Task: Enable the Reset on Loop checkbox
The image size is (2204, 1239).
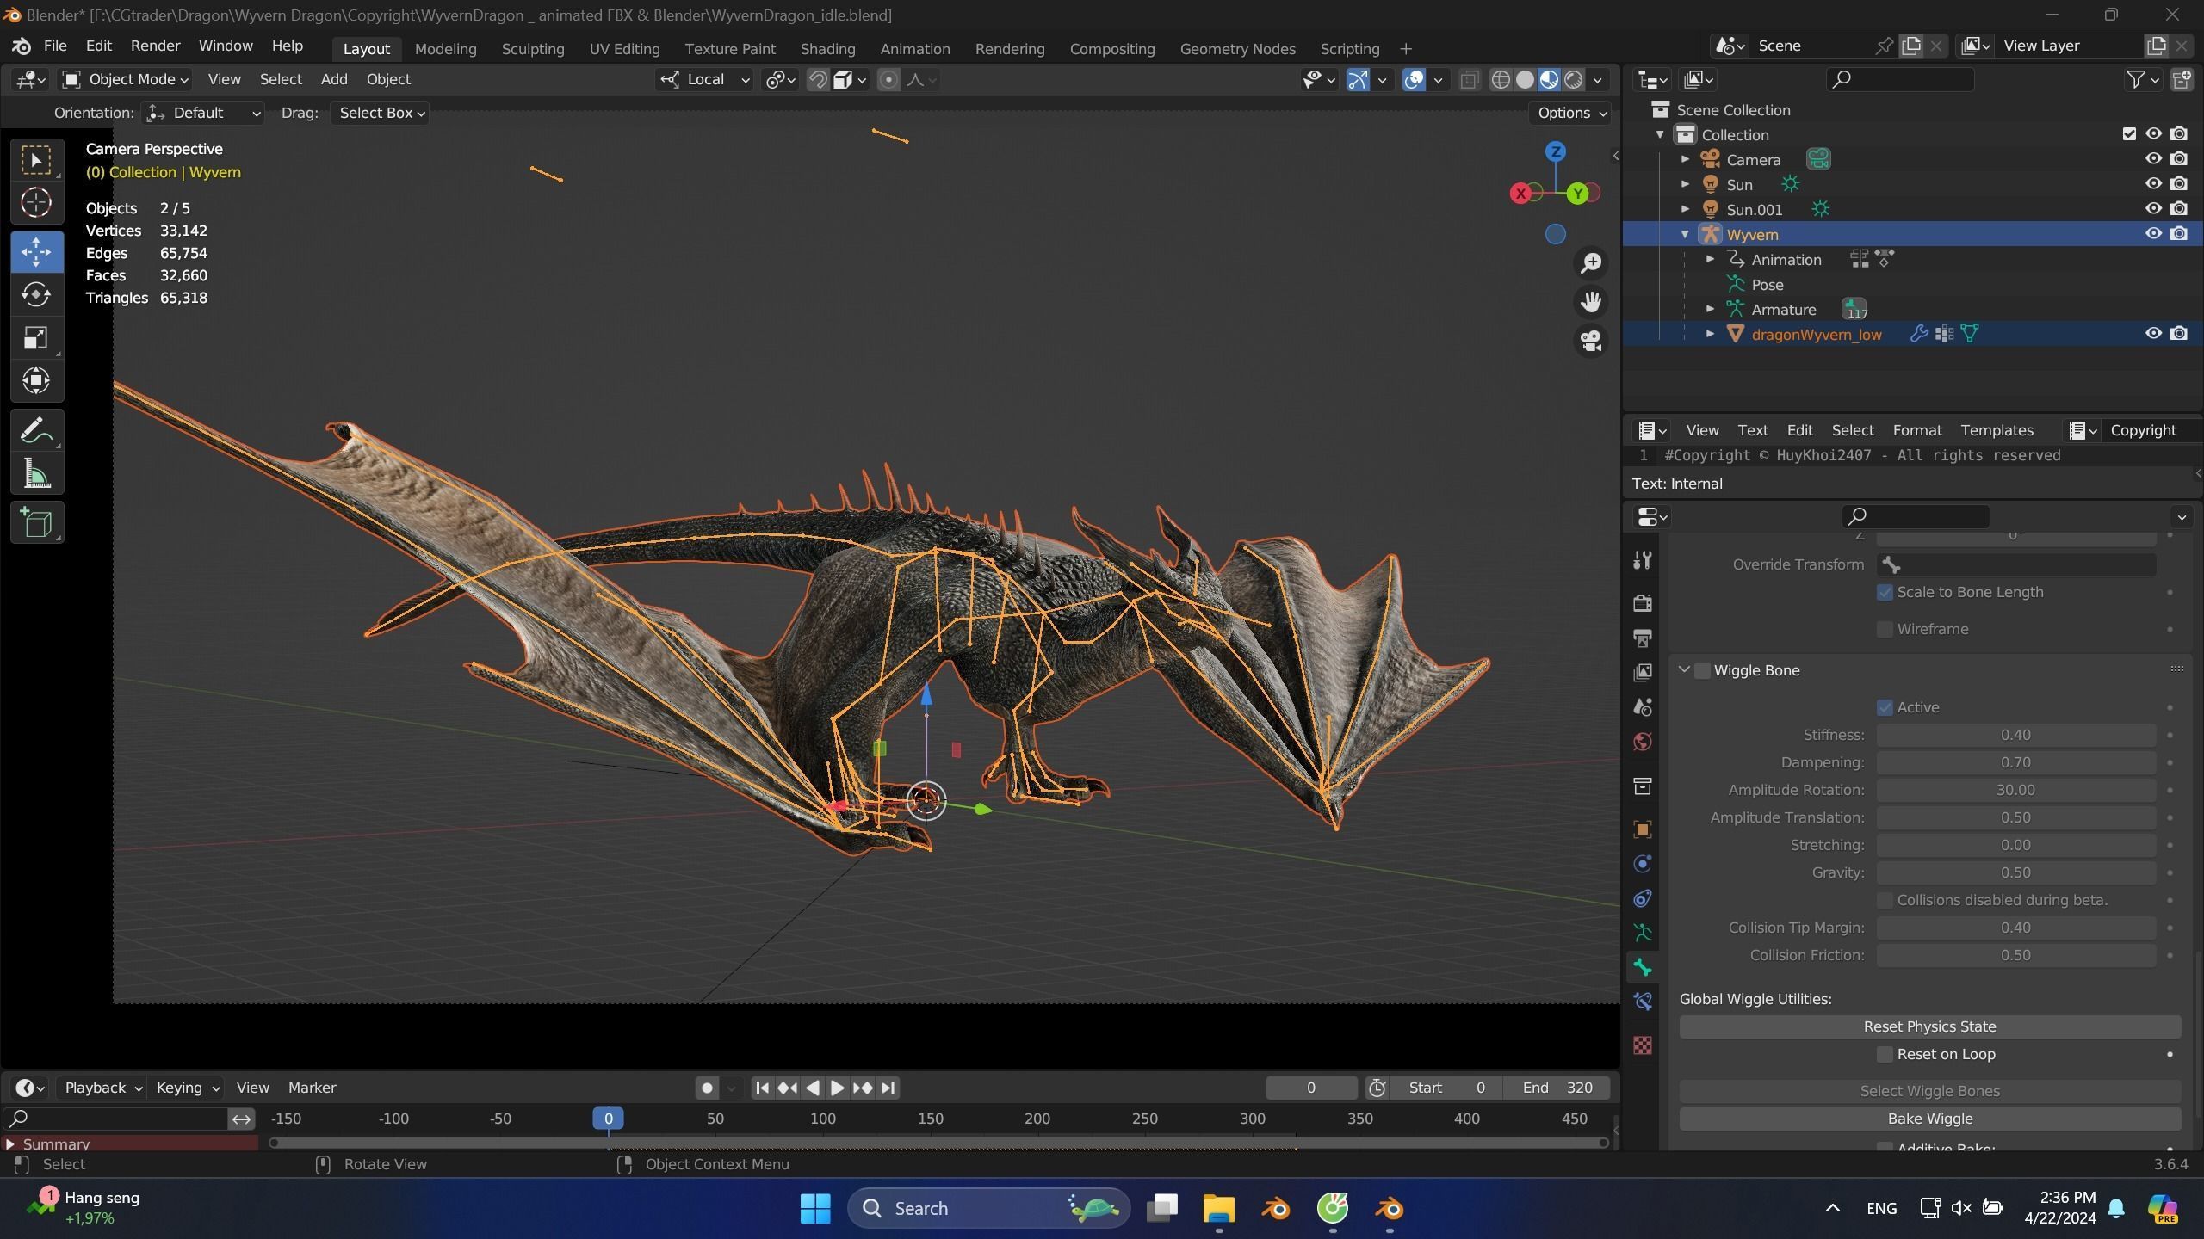Action: pos(1885,1054)
